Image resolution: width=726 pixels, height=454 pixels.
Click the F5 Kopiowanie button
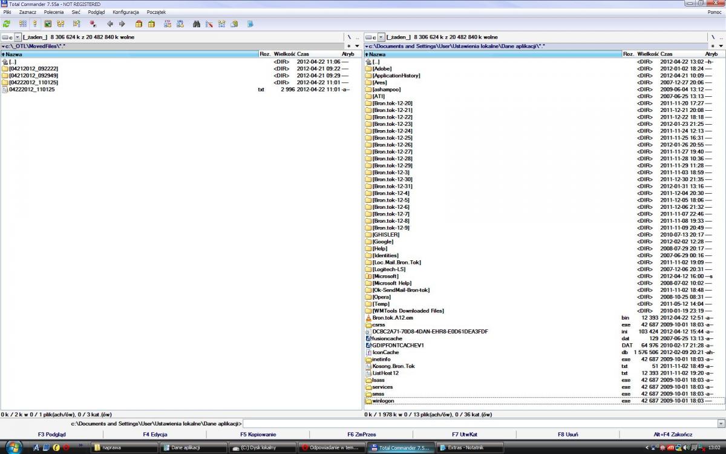pos(258,434)
